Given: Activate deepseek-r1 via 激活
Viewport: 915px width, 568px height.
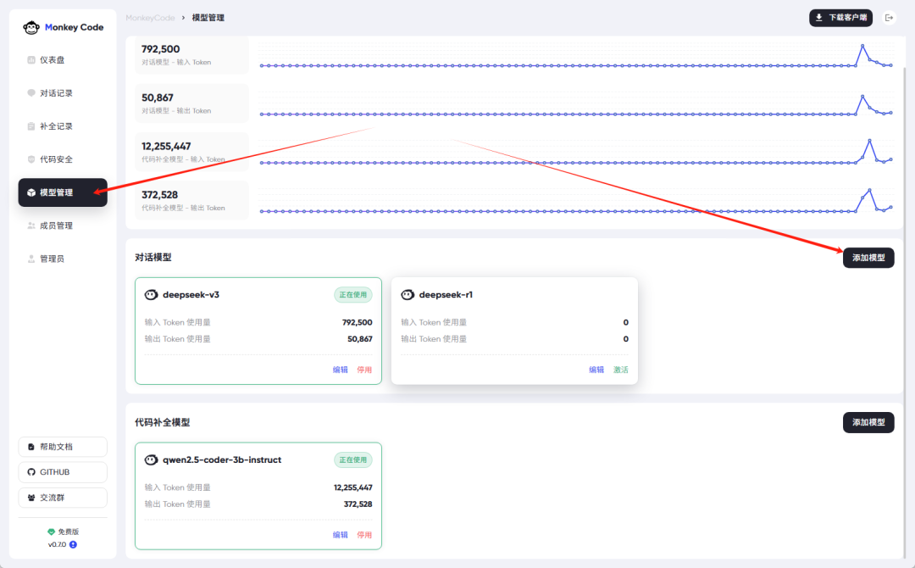Looking at the screenshot, I should pyautogui.click(x=620, y=370).
